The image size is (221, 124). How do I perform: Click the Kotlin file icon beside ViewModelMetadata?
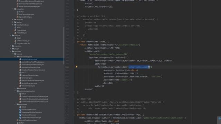tap(20, 110)
